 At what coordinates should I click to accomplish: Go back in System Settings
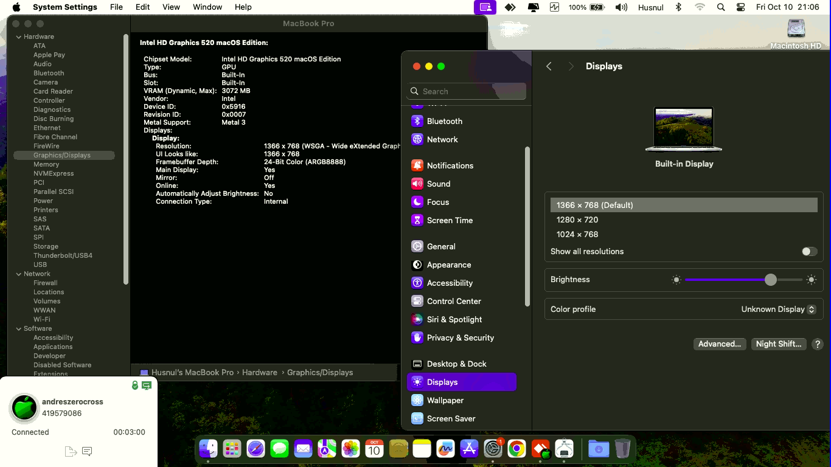(x=549, y=66)
